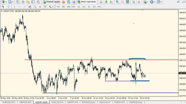Open the New Chart dropdown arrow
The image size is (186, 104).
[6, 2]
